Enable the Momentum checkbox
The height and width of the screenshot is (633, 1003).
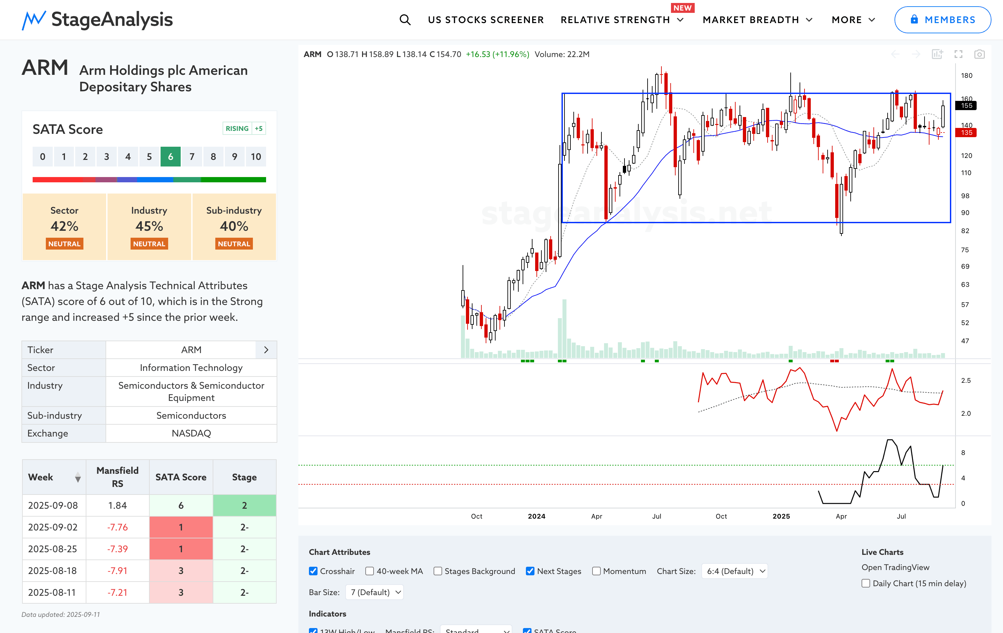(596, 571)
